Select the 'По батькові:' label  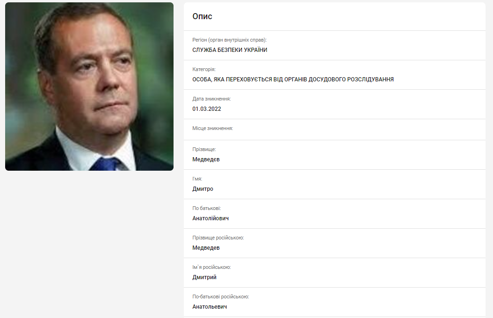click(207, 208)
